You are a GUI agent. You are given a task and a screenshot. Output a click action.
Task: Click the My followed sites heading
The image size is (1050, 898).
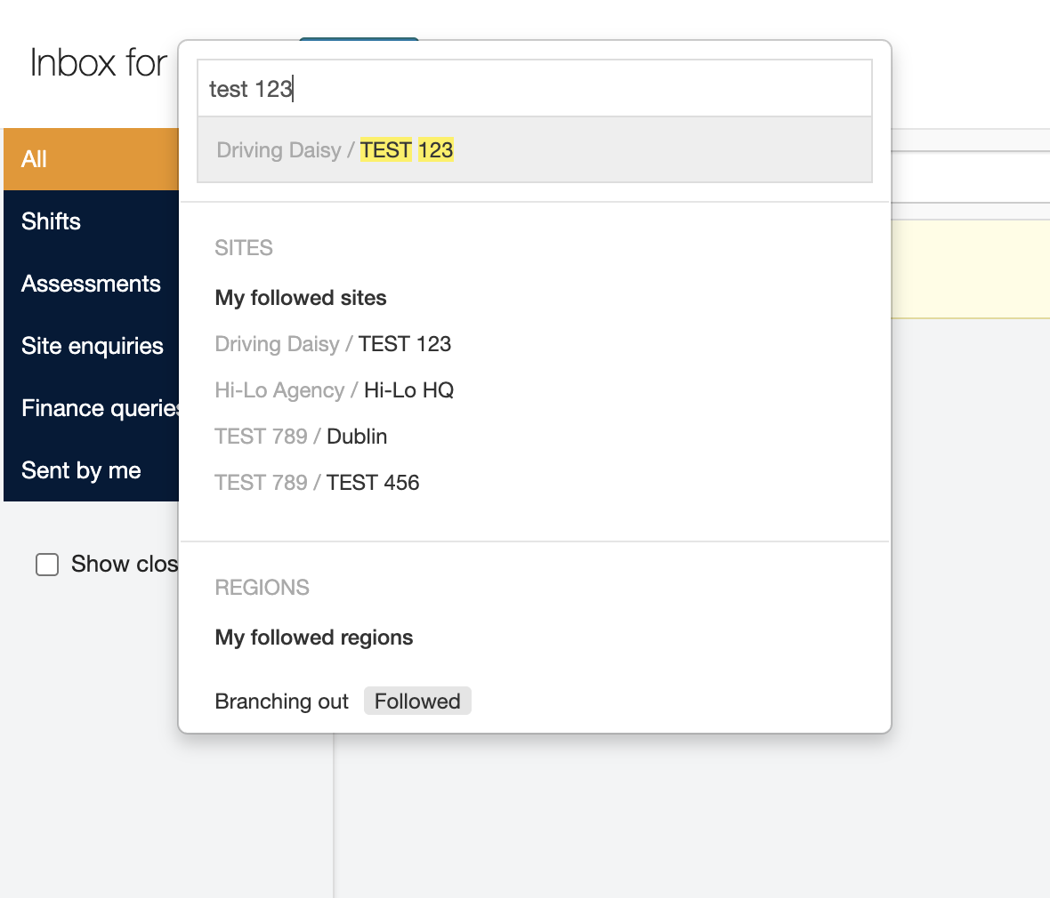click(x=301, y=298)
